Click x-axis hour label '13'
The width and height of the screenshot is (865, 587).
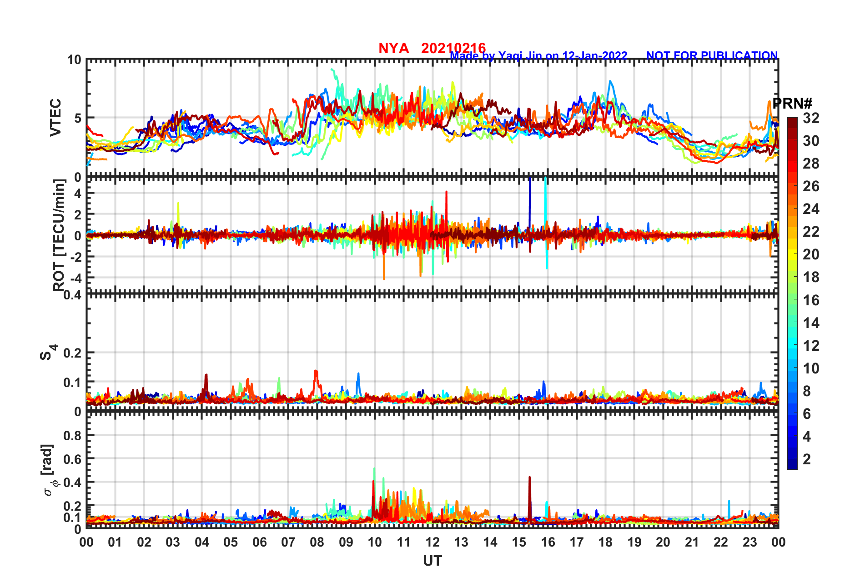click(461, 542)
